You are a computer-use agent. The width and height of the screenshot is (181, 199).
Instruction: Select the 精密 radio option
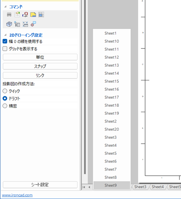[x=5, y=106]
